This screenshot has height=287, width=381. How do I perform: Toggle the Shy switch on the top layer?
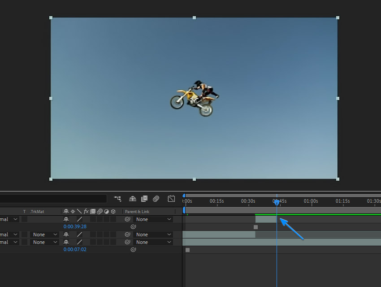pos(66,219)
